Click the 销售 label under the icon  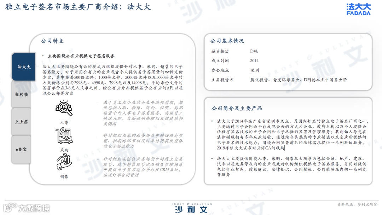pos(64,176)
